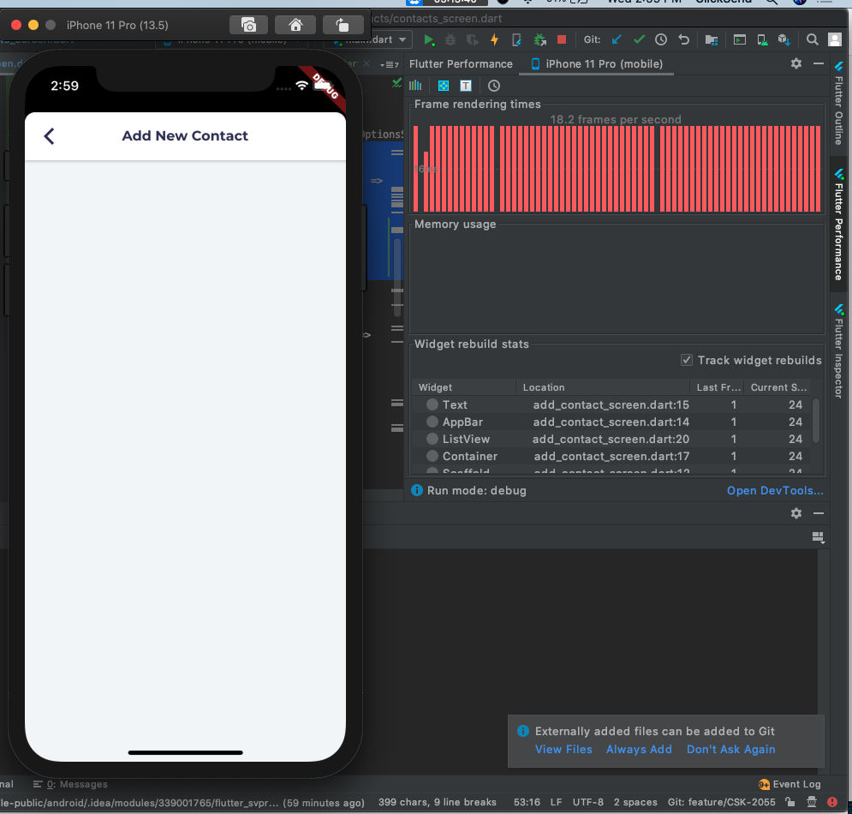Open Project Structure folder icon
This screenshot has width=852, height=814.
712,39
